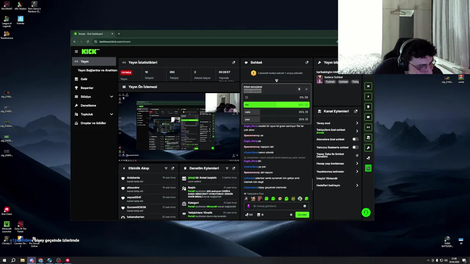Click the lightning bolt sidebar widget icon
This screenshot has width=470, height=264.
pyautogui.click(x=368, y=96)
